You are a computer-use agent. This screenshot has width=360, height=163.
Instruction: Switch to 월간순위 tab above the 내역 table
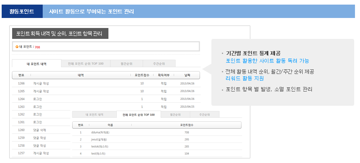(x=126, y=64)
